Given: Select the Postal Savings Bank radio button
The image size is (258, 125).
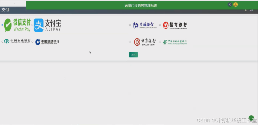Looking at the screenshot, I should [160, 42].
